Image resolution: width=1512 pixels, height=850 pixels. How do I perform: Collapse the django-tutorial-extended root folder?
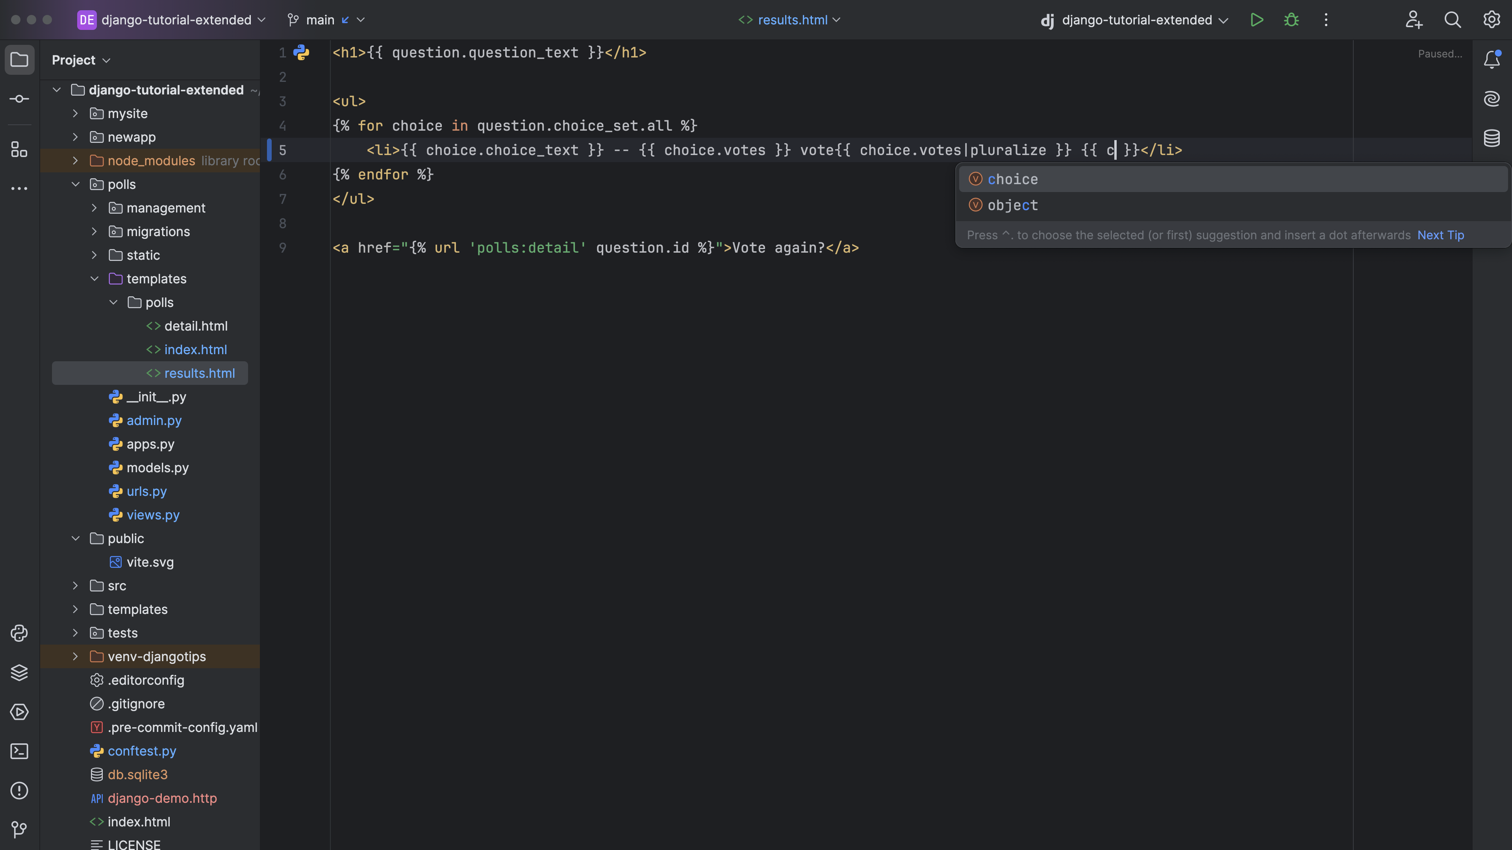click(x=57, y=90)
